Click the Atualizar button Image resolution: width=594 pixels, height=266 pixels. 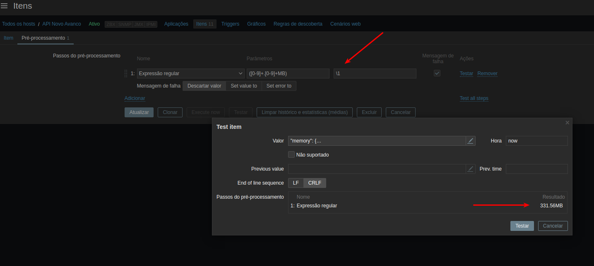tap(139, 112)
